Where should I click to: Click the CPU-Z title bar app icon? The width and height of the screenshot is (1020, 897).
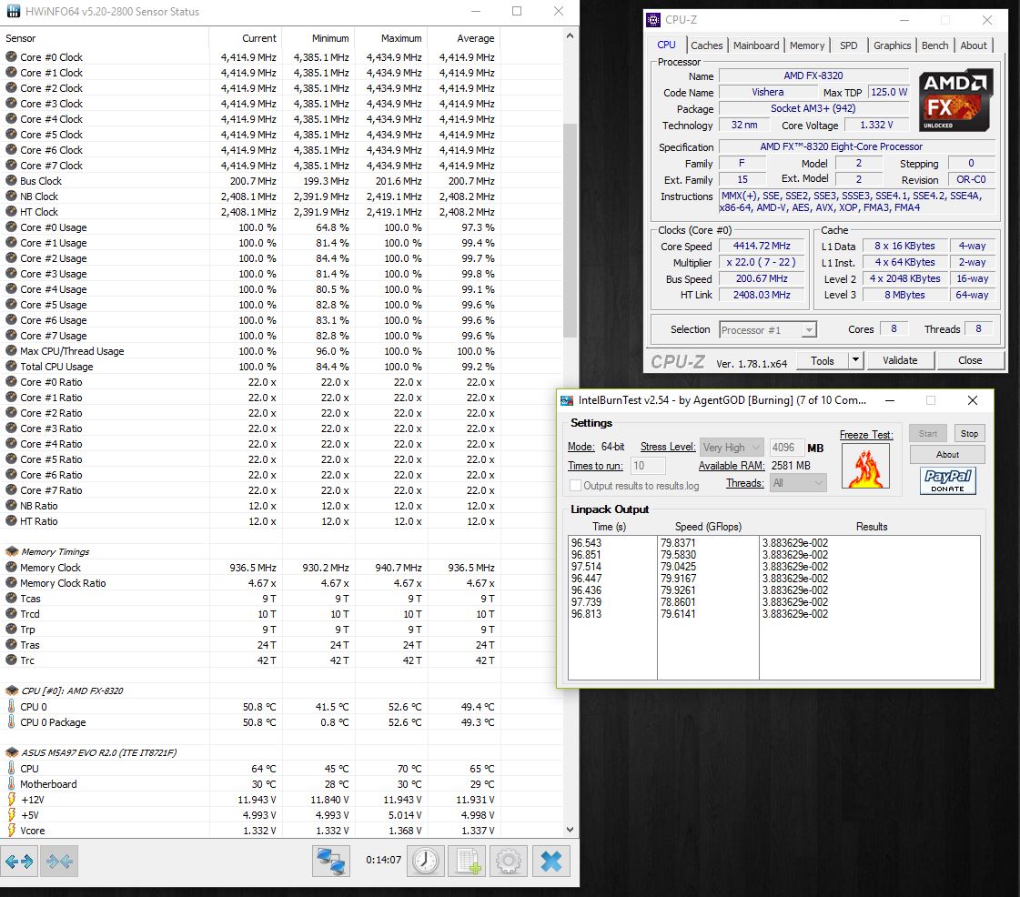[x=653, y=20]
